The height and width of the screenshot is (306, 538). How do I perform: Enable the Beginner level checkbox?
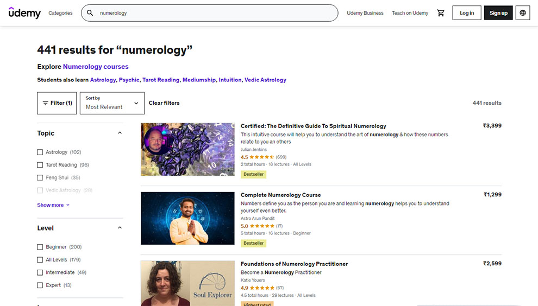tap(40, 247)
